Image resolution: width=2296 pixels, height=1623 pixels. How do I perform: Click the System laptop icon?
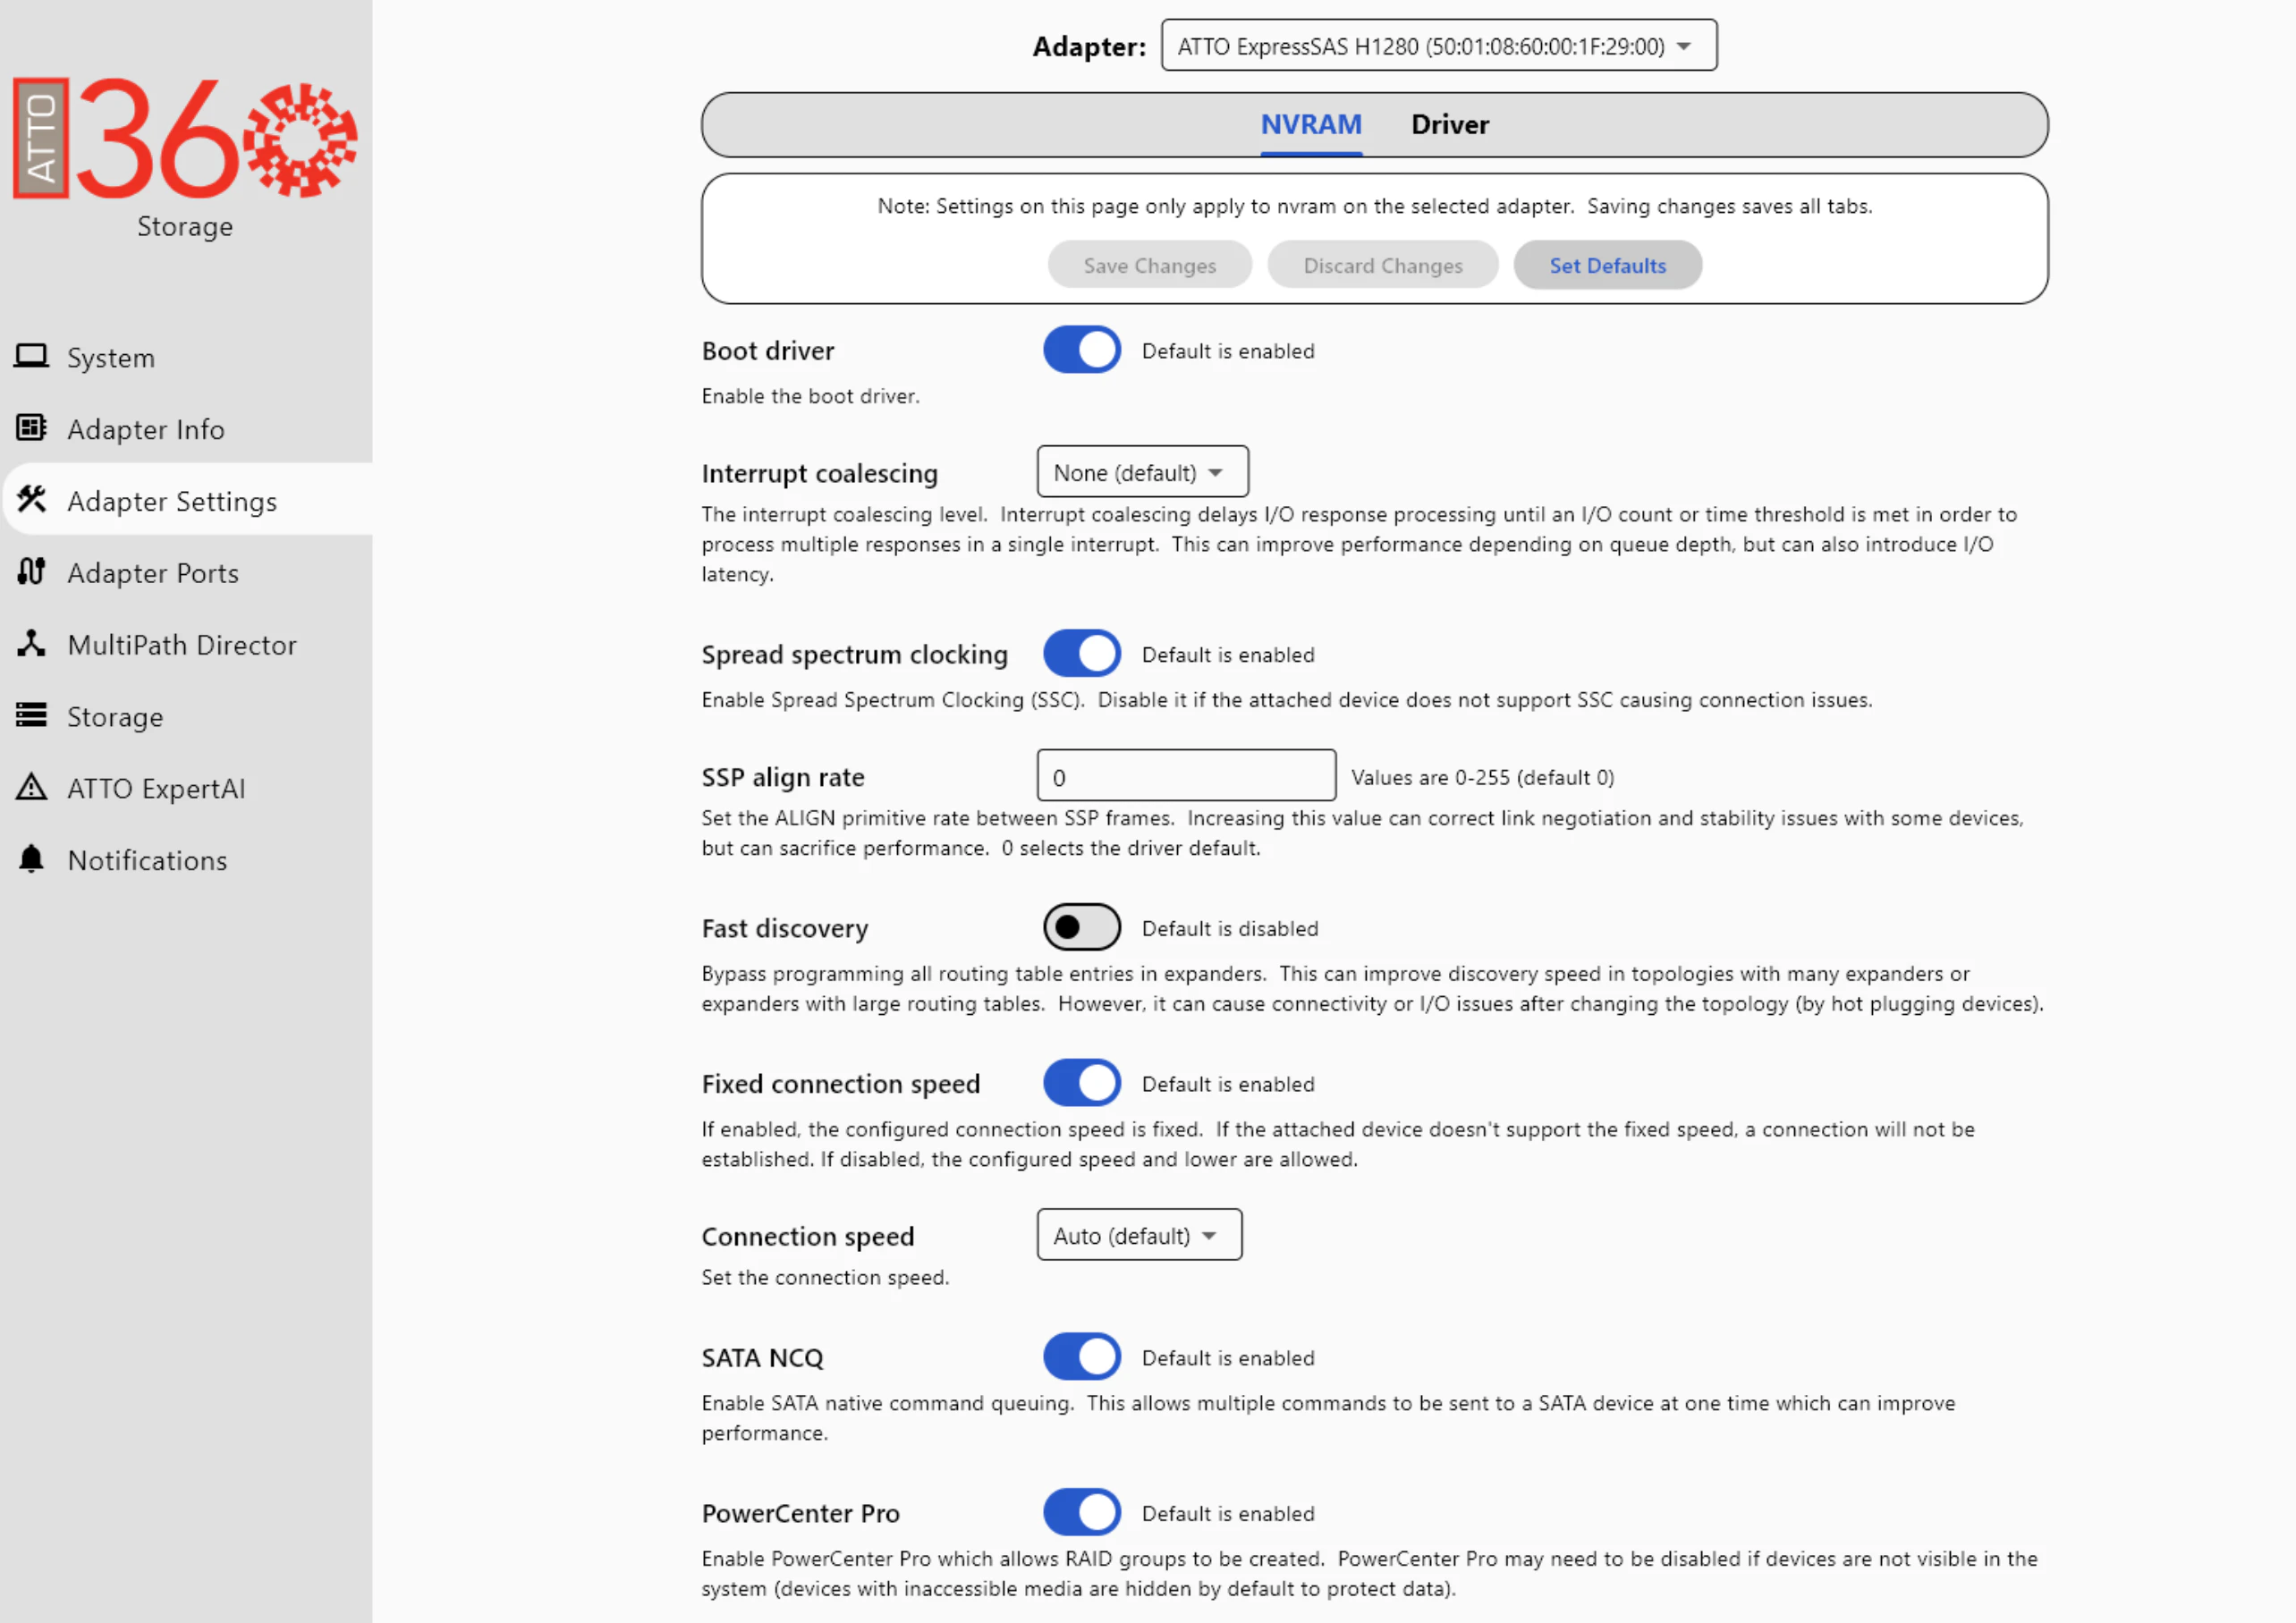pos(31,356)
